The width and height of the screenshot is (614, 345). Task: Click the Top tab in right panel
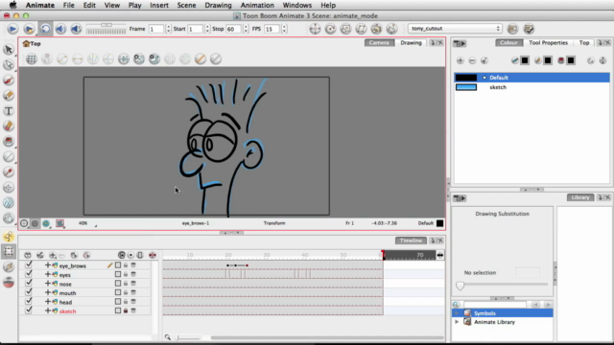(x=584, y=42)
